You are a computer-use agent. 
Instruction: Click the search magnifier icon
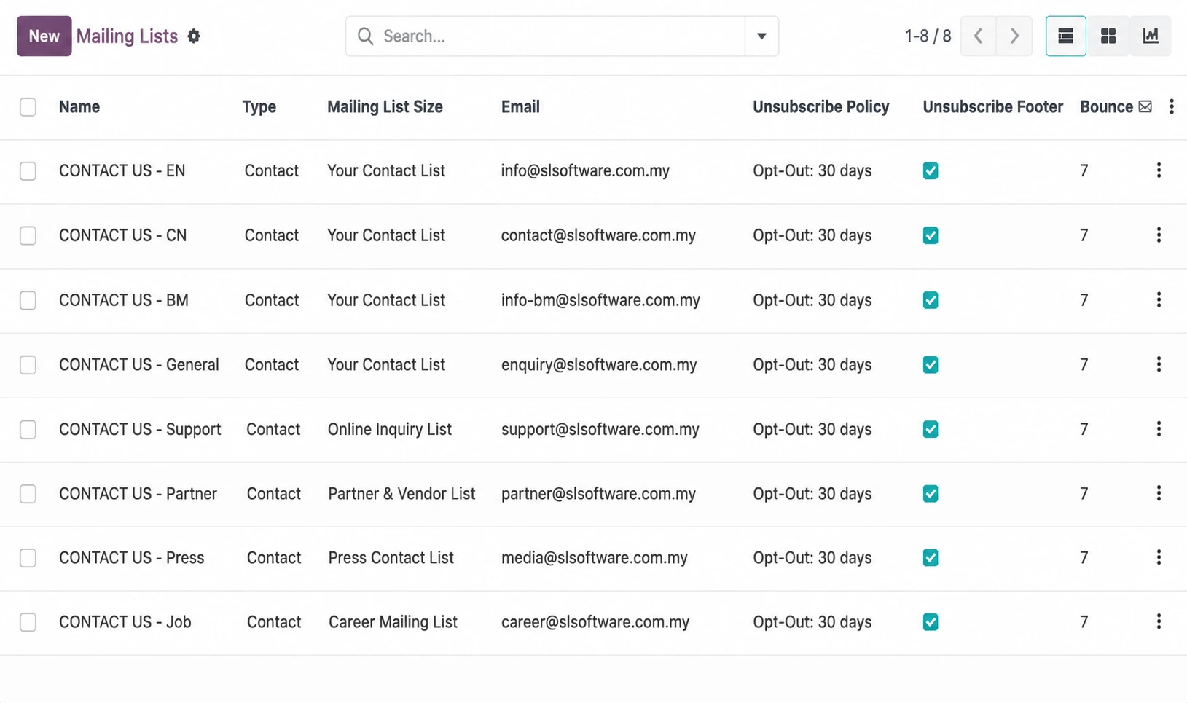point(366,36)
